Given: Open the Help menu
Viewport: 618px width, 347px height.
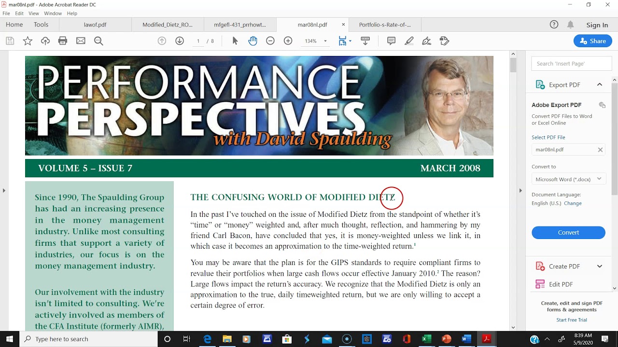Looking at the screenshot, I should pos(72,13).
